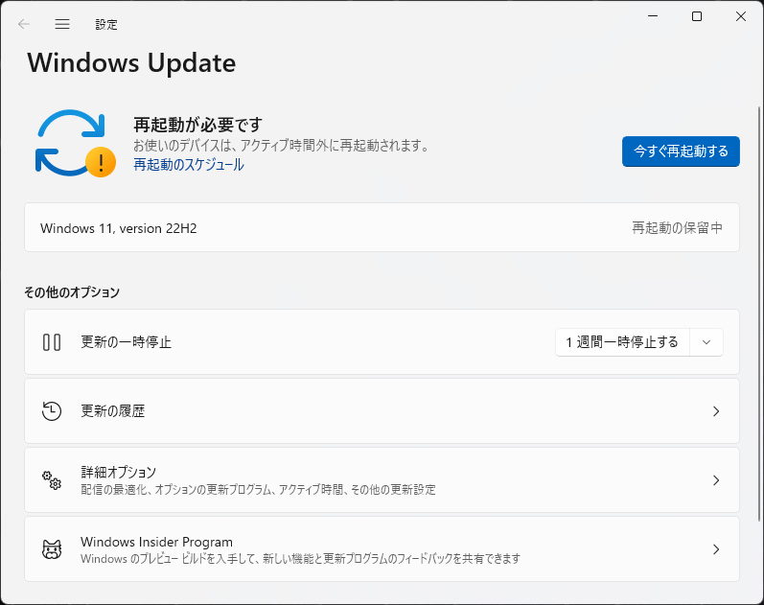
Task: Click the 設定 window title text
Action: [106, 24]
